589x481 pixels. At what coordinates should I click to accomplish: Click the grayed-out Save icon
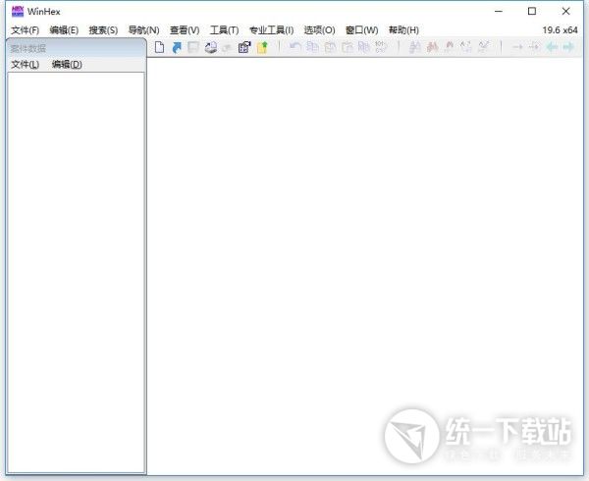click(x=193, y=47)
